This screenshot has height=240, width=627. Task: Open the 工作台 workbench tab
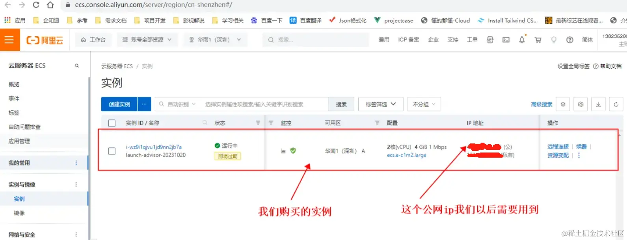(x=93, y=40)
